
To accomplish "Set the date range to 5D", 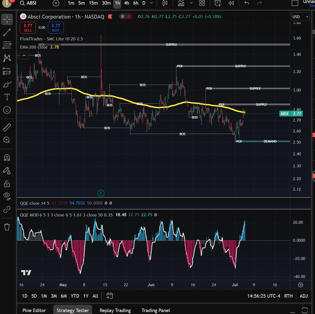I will [34, 296].
